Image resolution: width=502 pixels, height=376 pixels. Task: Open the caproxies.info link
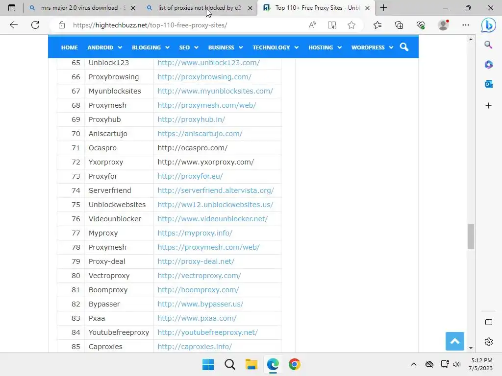click(194, 347)
